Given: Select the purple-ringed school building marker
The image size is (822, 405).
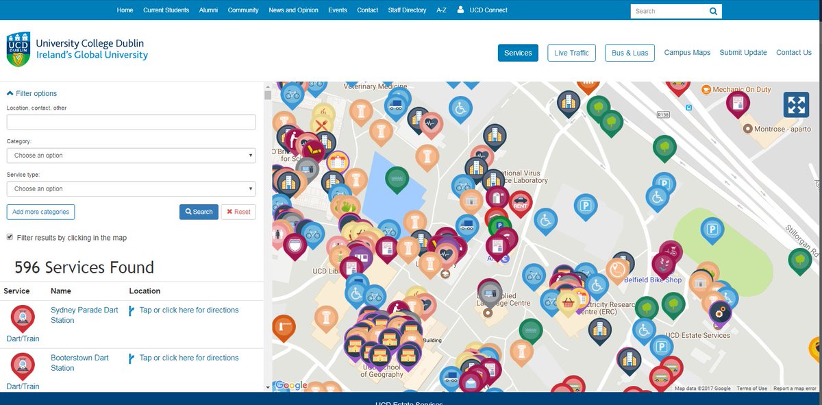Looking at the screenshot, I should [x=337, y=163].
